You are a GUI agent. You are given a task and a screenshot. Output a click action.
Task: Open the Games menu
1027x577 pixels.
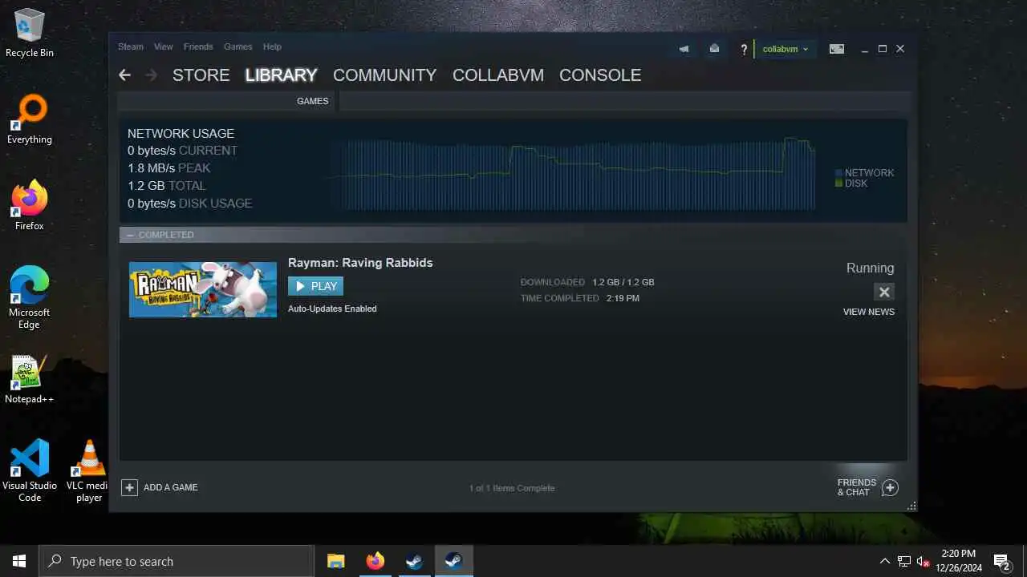(237, 46)
